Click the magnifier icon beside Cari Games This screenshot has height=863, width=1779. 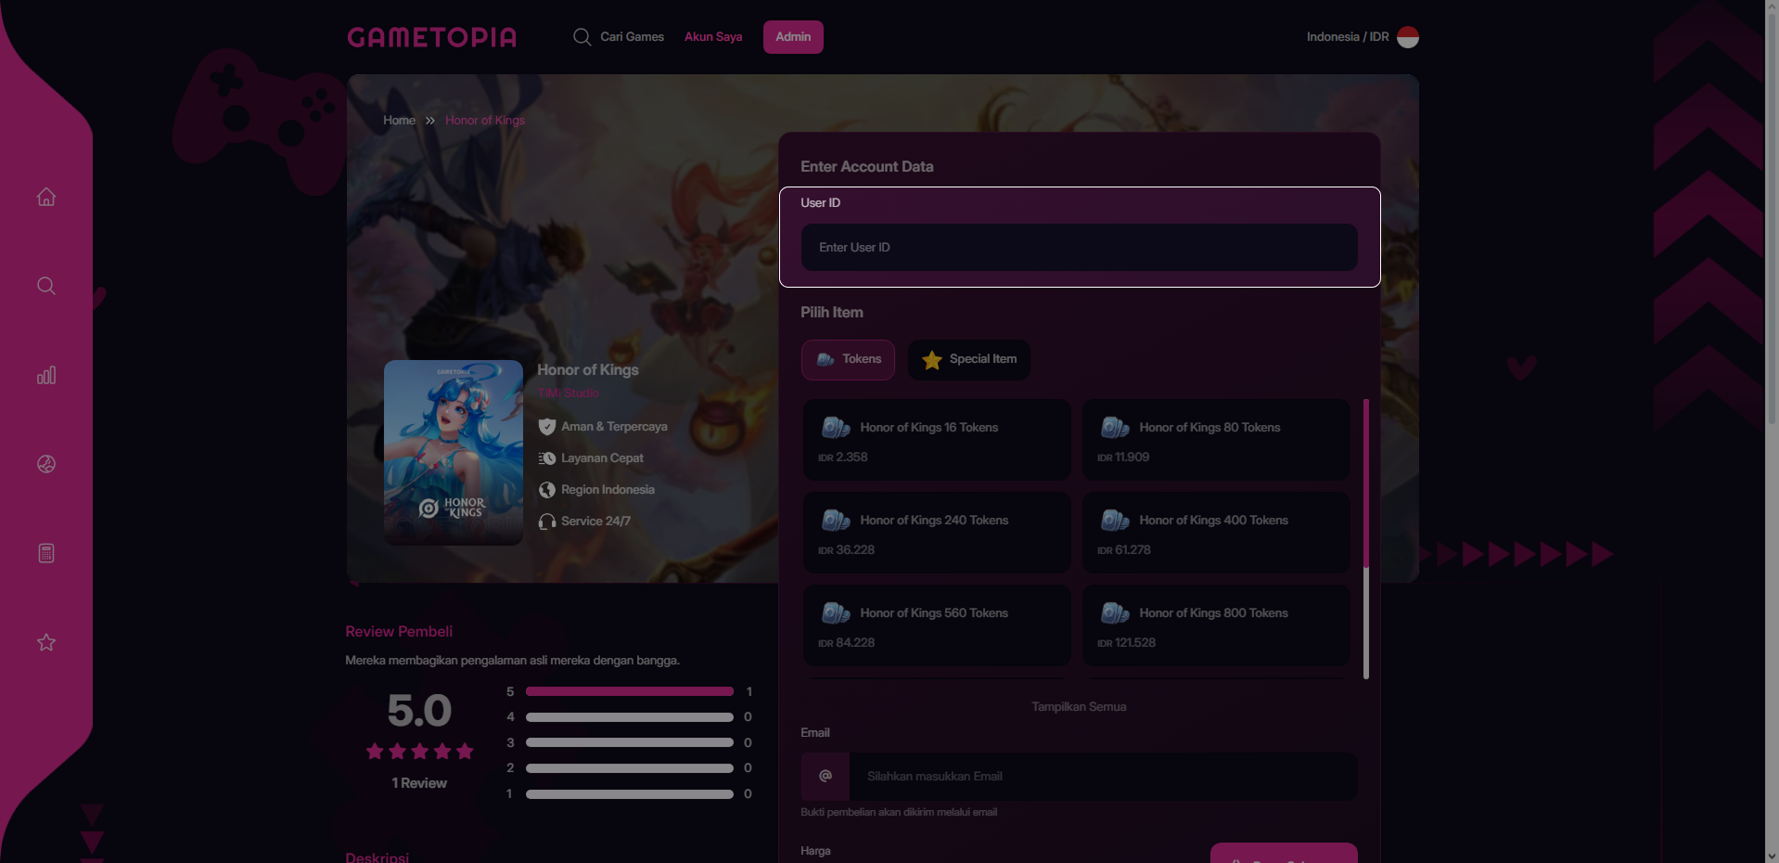[x=582, y=37]
